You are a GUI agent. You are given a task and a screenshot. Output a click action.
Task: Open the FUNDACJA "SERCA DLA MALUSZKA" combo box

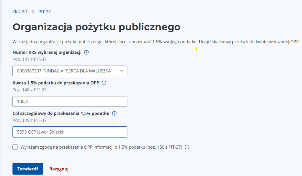pyautogui.click(x=70, y=71)
